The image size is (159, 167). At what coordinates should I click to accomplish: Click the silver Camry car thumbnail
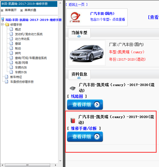(x=87, y=53)
